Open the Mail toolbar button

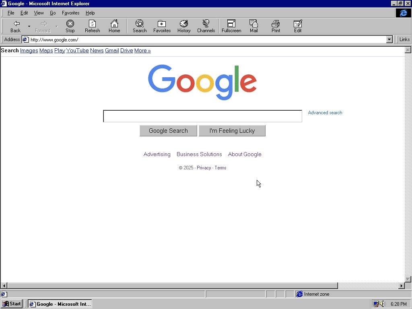tap(253, 26)
